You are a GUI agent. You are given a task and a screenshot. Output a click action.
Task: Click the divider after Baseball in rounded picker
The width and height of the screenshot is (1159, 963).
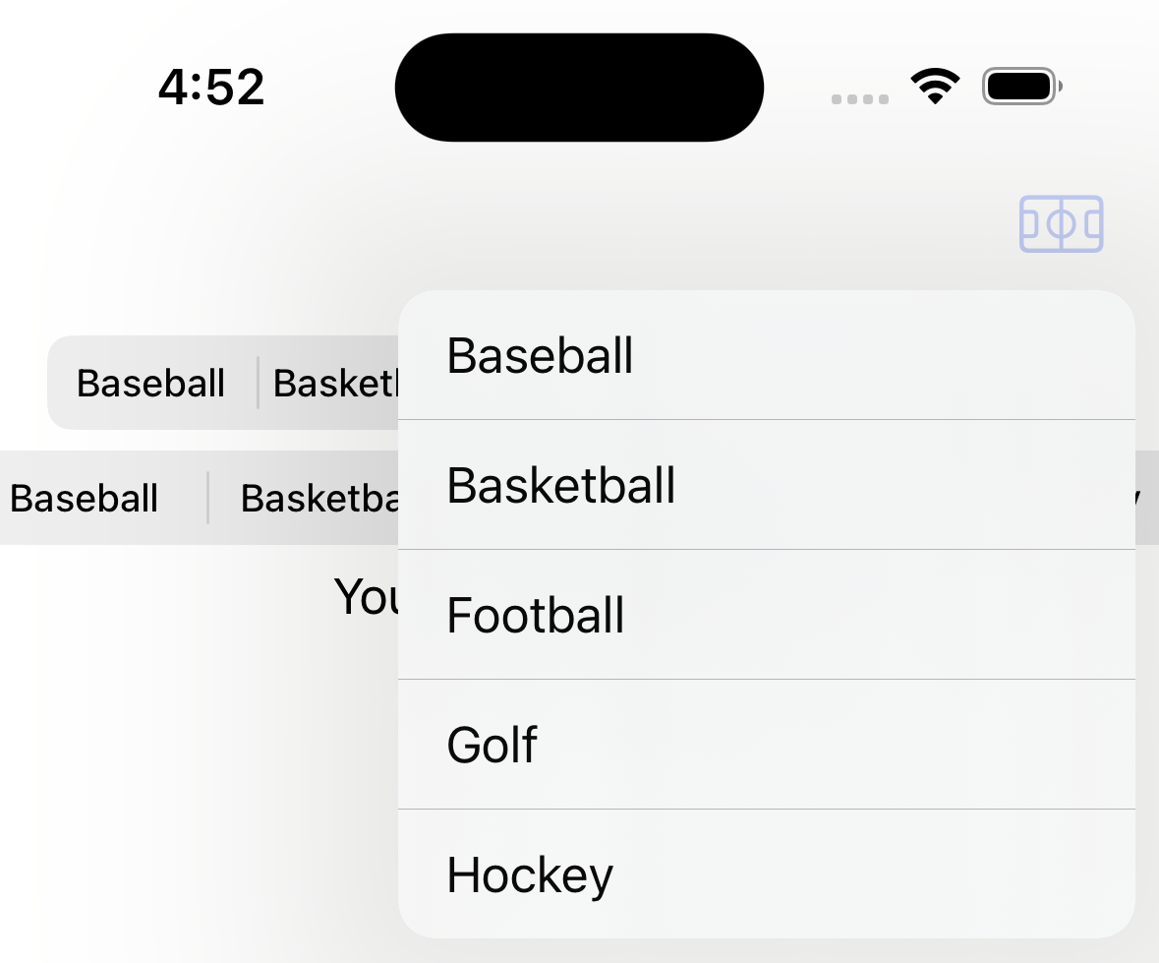[258, 383]
